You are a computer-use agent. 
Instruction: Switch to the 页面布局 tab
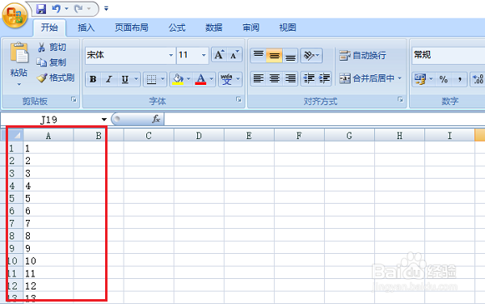pyautogui.click(x=132, y=27)
